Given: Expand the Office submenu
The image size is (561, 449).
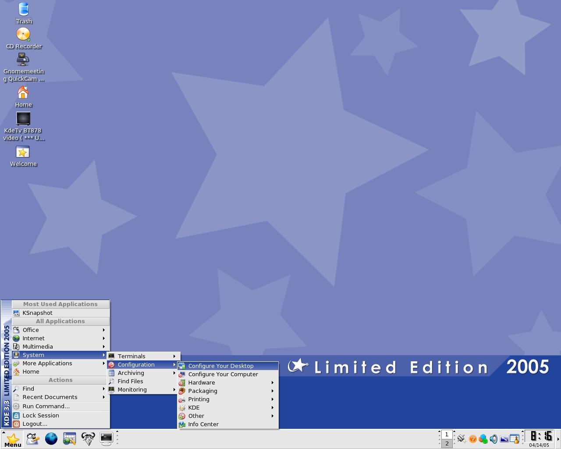Looking at the screenshot, I should [60, 330].
